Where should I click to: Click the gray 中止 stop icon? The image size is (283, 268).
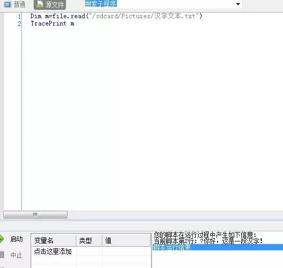[x=2, y=254]
